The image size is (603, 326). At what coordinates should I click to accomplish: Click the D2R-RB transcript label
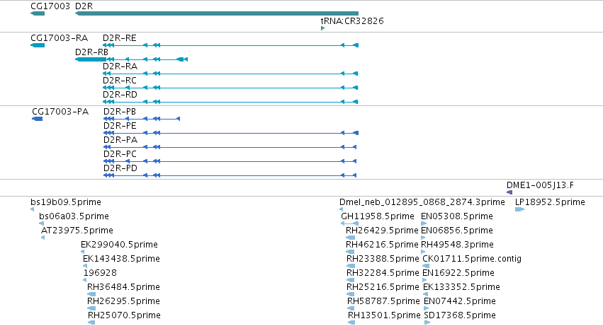91,52
